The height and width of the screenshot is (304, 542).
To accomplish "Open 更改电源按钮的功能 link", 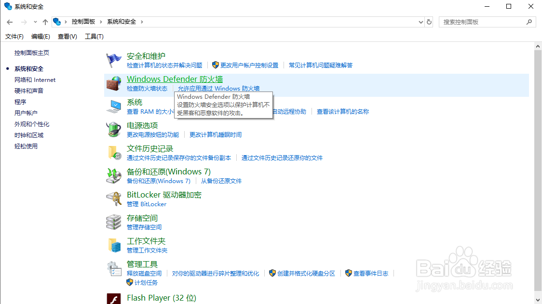I will coord(153,135).
